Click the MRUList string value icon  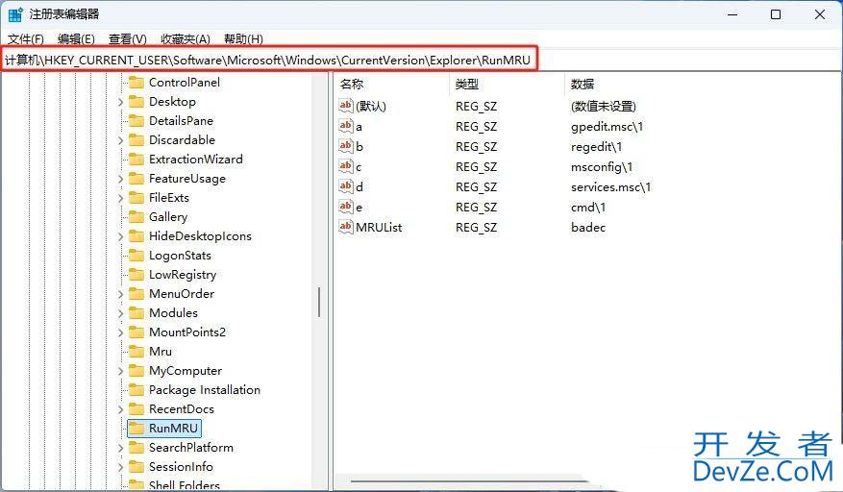[x=346, y=227]
